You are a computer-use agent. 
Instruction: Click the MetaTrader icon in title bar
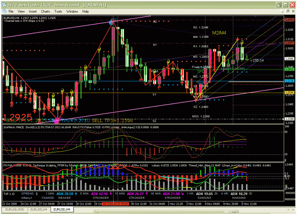5,5
